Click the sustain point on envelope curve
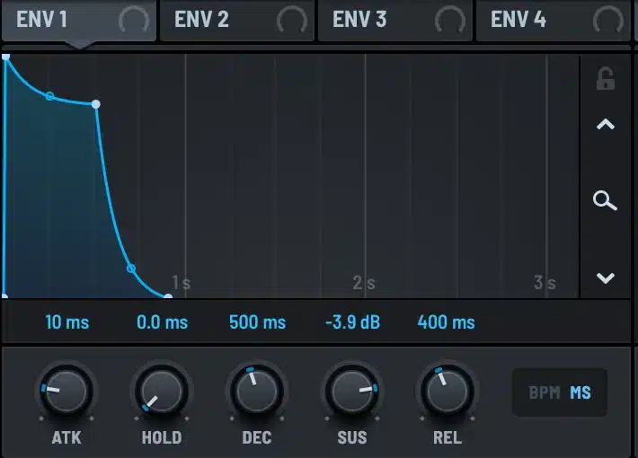Screen dimensions: 638x458 coord(95,104)
